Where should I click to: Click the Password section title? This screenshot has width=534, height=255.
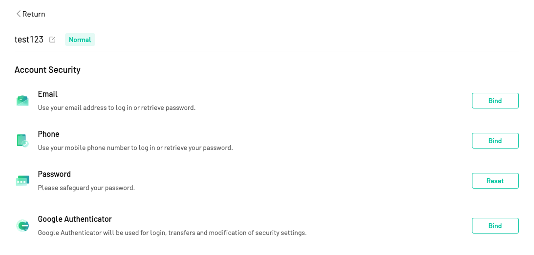[55, 174]
